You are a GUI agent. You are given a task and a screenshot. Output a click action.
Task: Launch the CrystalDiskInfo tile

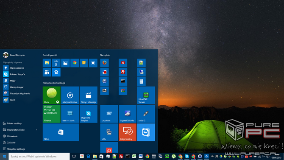pos(128,114)
